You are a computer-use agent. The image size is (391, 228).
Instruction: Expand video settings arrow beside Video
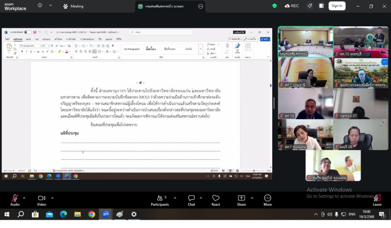52,198
